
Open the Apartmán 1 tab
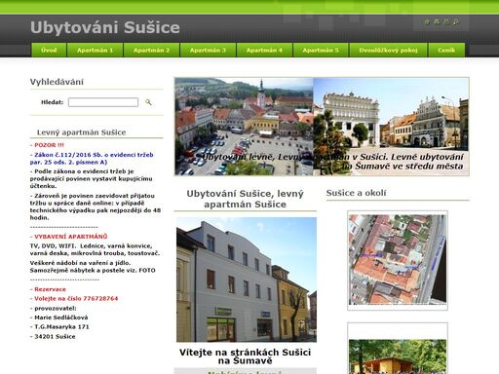tap(95, 50)
